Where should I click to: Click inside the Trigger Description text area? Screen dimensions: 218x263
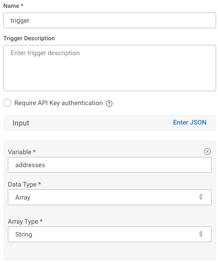point(110,68)
